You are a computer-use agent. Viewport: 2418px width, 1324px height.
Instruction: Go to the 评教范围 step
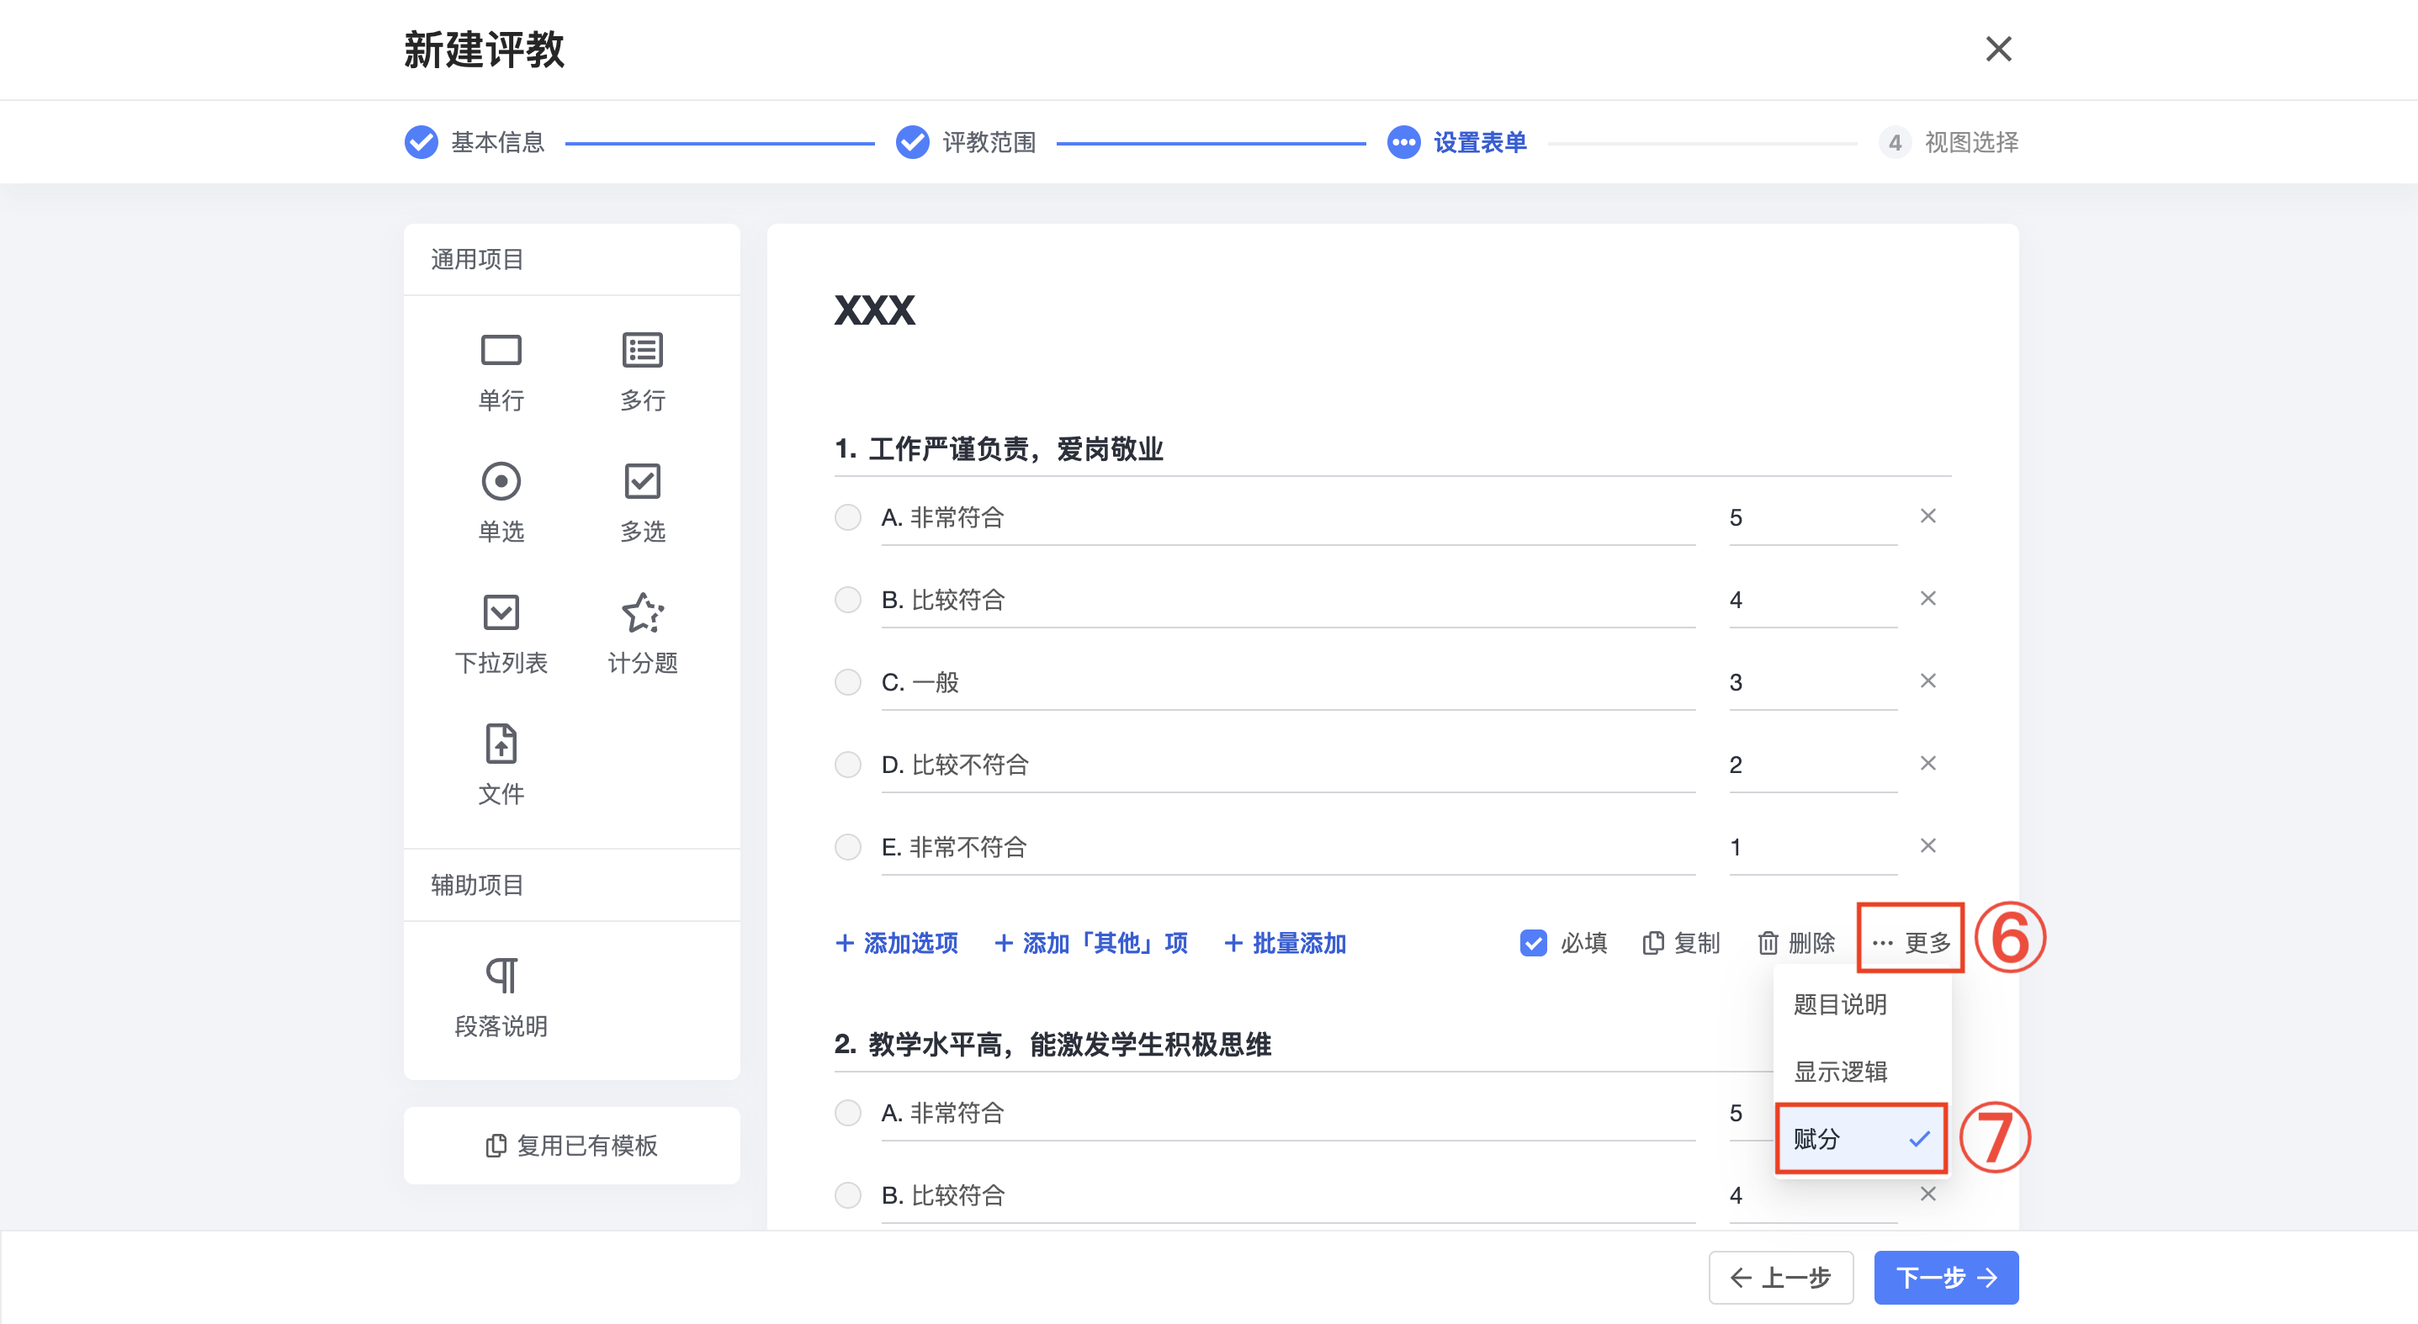966,143
